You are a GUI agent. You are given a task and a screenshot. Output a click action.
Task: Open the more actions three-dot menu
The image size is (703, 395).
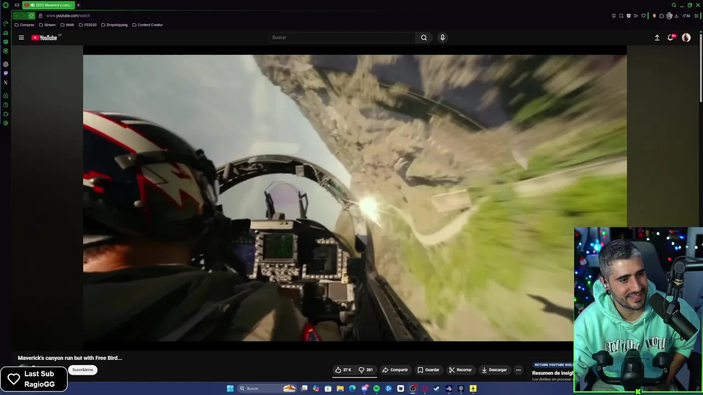(x=518, y=370)
